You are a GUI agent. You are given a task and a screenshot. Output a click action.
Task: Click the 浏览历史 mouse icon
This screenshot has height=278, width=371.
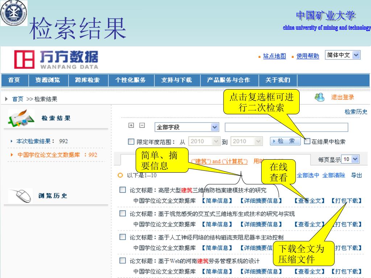point(20,195)
